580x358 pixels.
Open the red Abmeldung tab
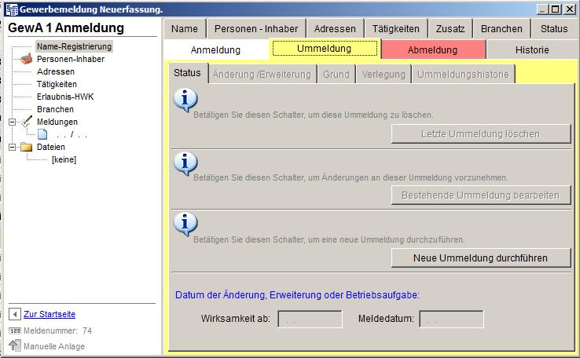pos(432,49)
